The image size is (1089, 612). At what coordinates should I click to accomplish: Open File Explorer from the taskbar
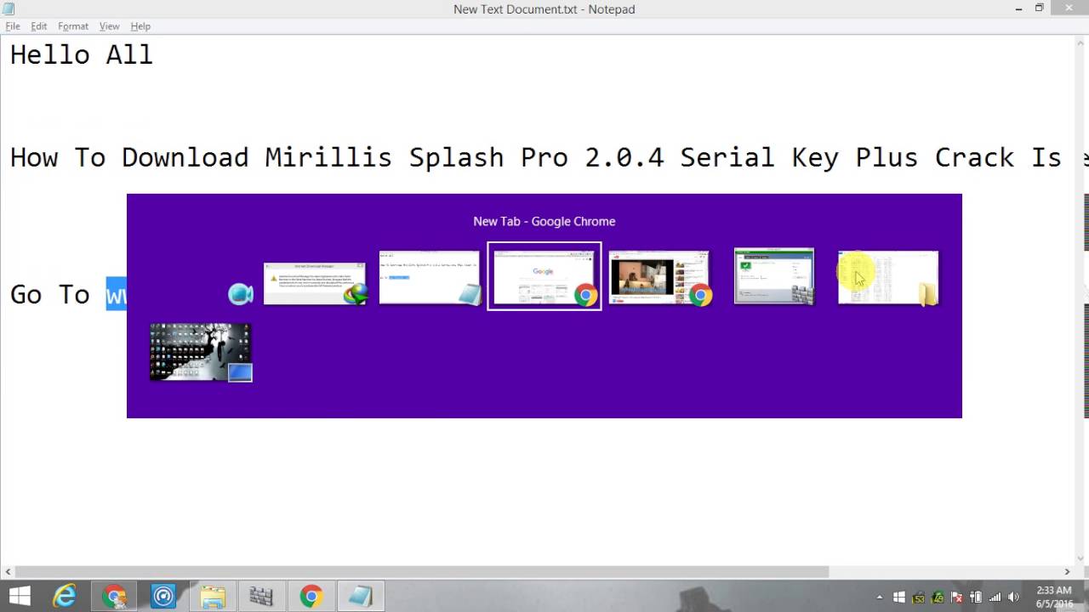(213, 595)
